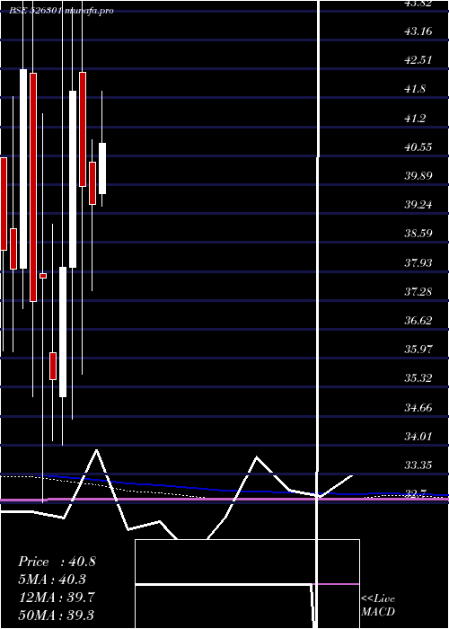Click the 35.97 price axis label
Image resolution: width=449 pixels, height=629 pixels.
418,349
